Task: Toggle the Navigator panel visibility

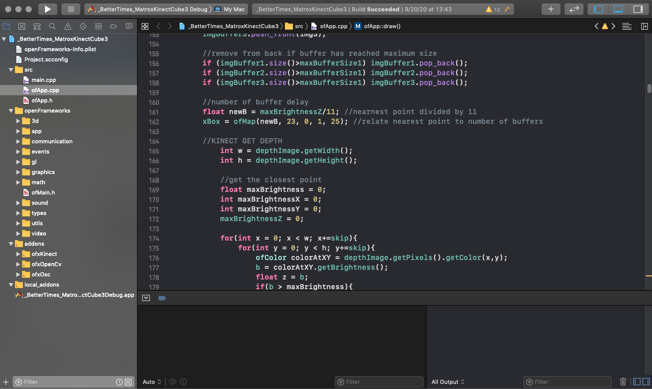Action: coord(598,9)
